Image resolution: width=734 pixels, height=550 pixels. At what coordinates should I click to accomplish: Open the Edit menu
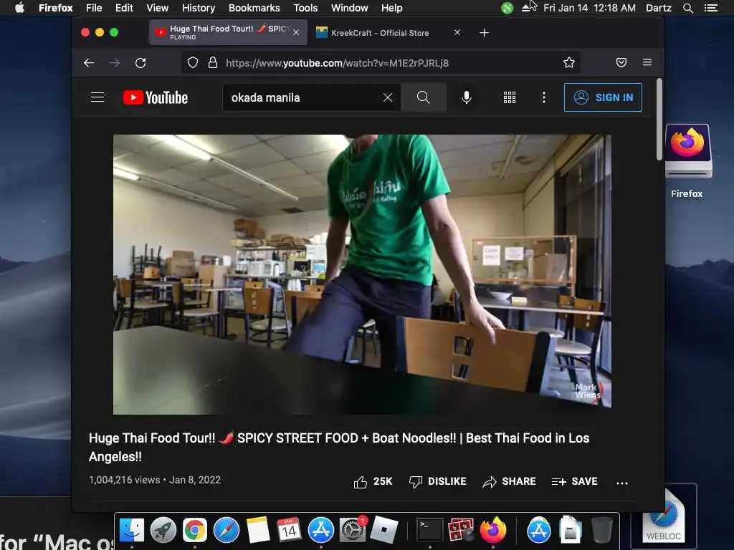(x=124, y=8)
